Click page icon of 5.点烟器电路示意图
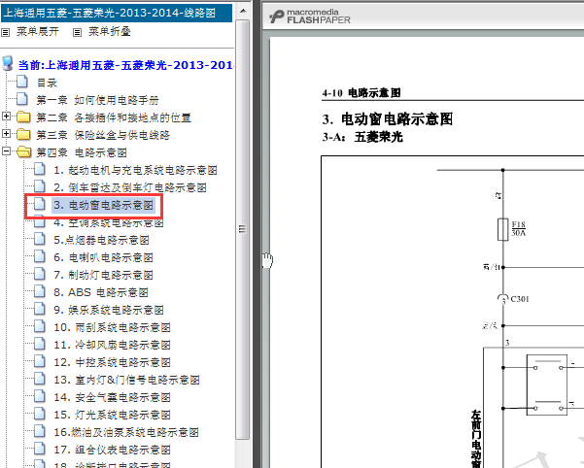584x468 pixels. 40,239
